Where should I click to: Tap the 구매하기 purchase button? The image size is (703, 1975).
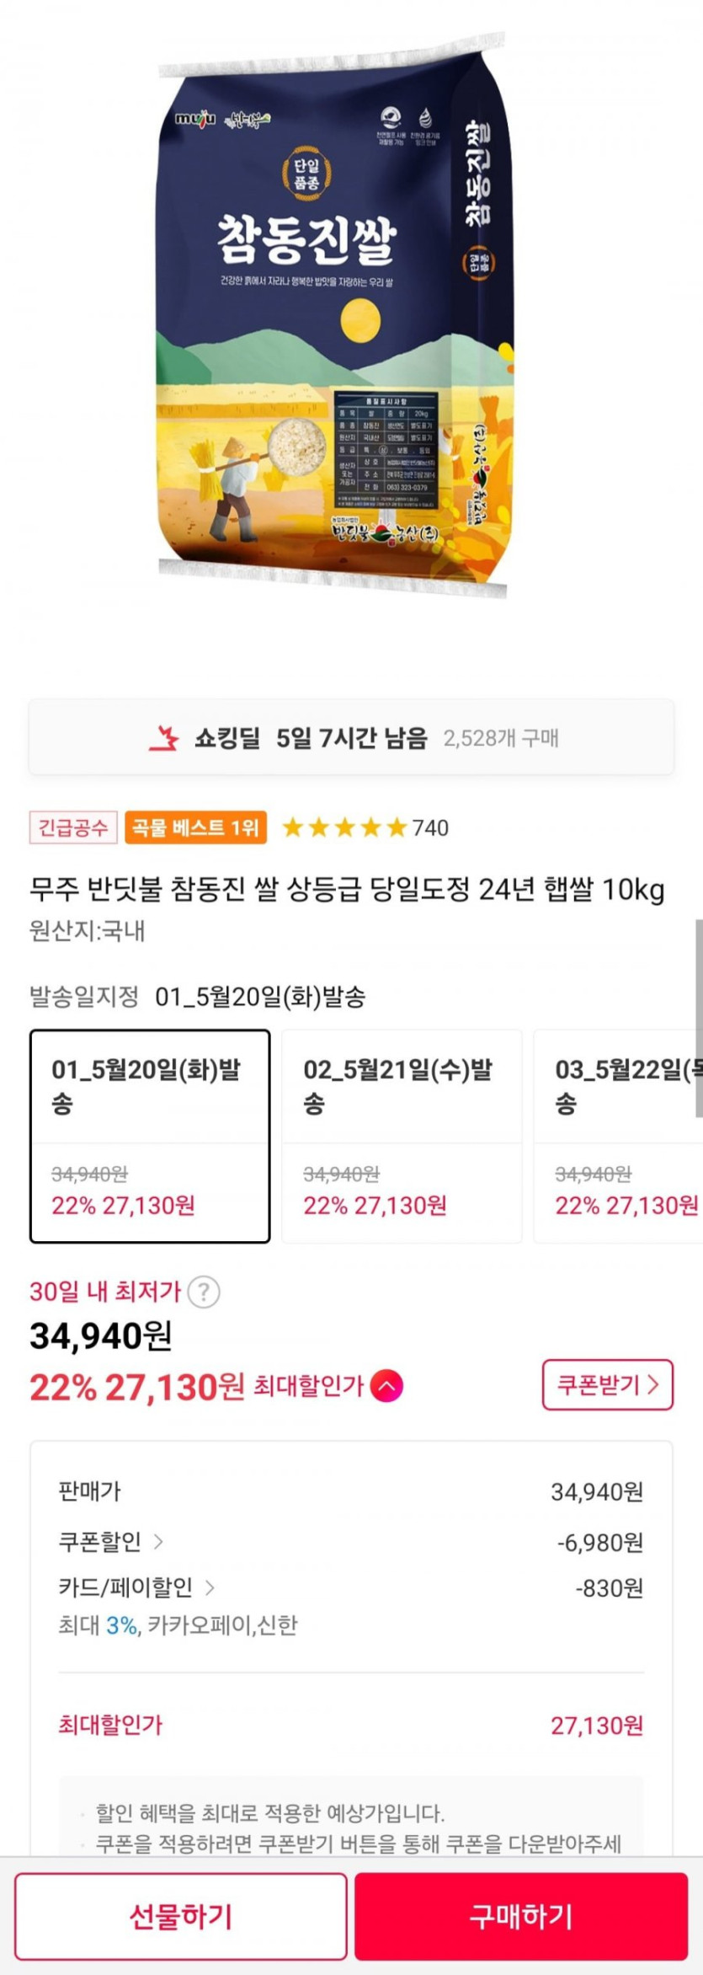click(x=521, y=1916)
